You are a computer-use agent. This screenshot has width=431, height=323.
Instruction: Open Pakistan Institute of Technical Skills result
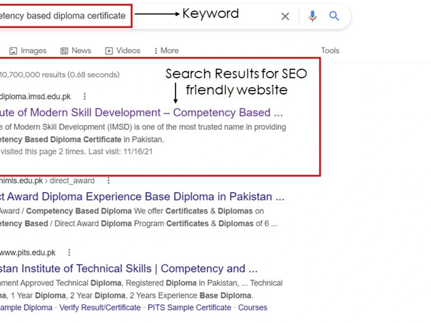pos(128,269)
